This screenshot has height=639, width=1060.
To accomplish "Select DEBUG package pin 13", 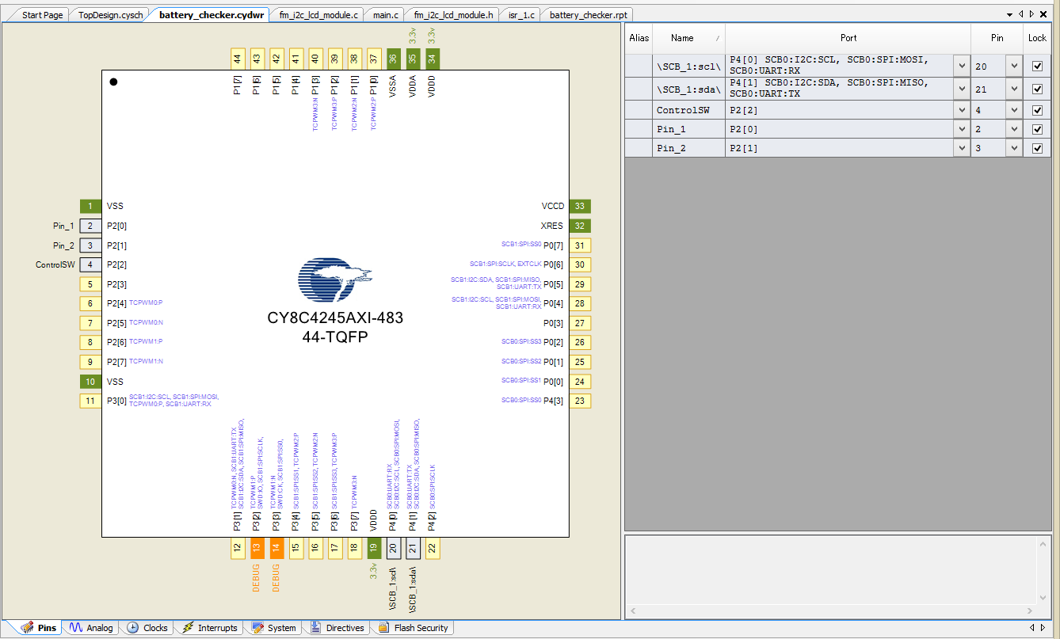I will coord(257,548).
